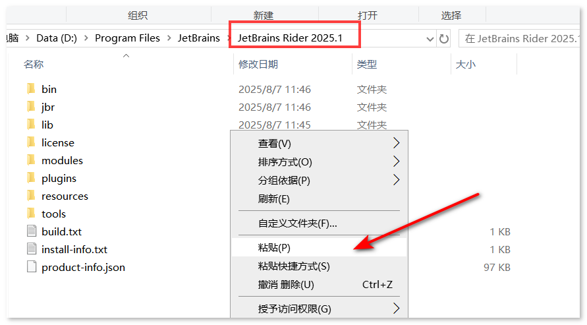The height and width of the screenshot is (325, 587).
Task: Select the build.txt file icon
Action: [32, 231]
